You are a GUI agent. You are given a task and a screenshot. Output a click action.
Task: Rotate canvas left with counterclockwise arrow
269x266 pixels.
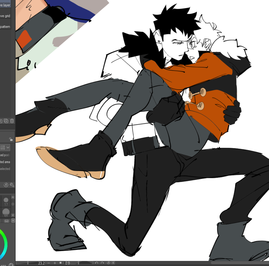(96, 263)
